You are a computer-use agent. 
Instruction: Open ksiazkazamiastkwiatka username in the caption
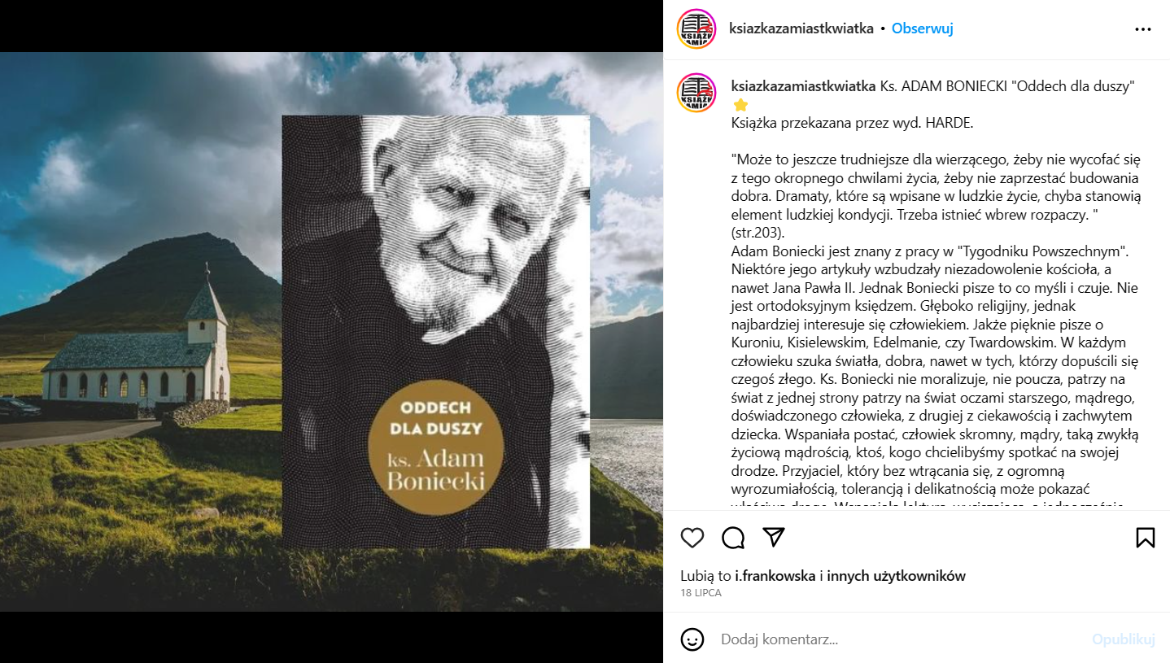click(804, 86)
